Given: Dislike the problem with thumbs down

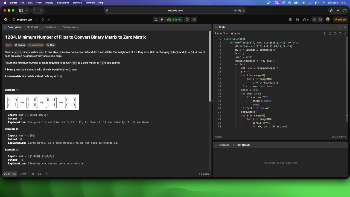Looking at the screenshot, I should [15, 174].
